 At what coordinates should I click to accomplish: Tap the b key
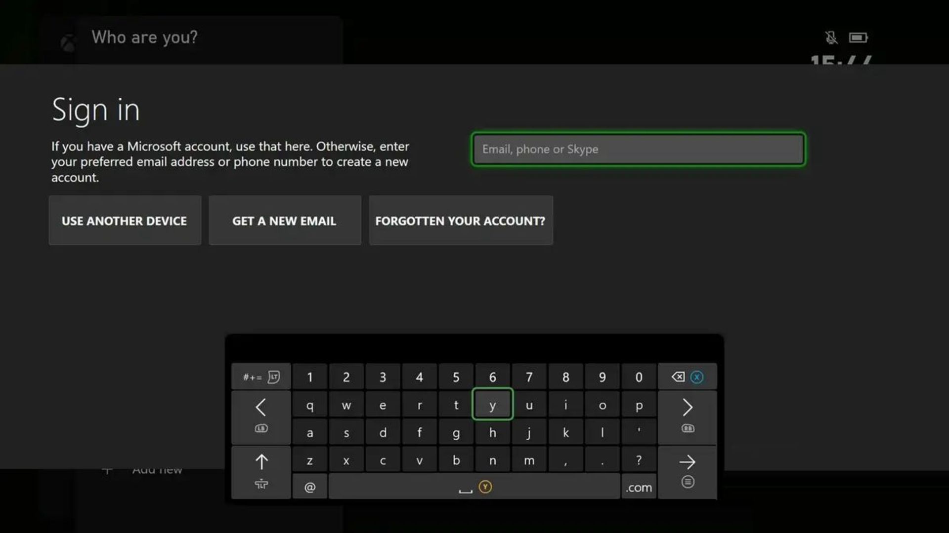click(x=456, y=460)
